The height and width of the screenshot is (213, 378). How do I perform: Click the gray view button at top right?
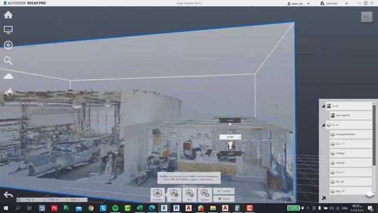pyautogui.click(x=367, y=17)
